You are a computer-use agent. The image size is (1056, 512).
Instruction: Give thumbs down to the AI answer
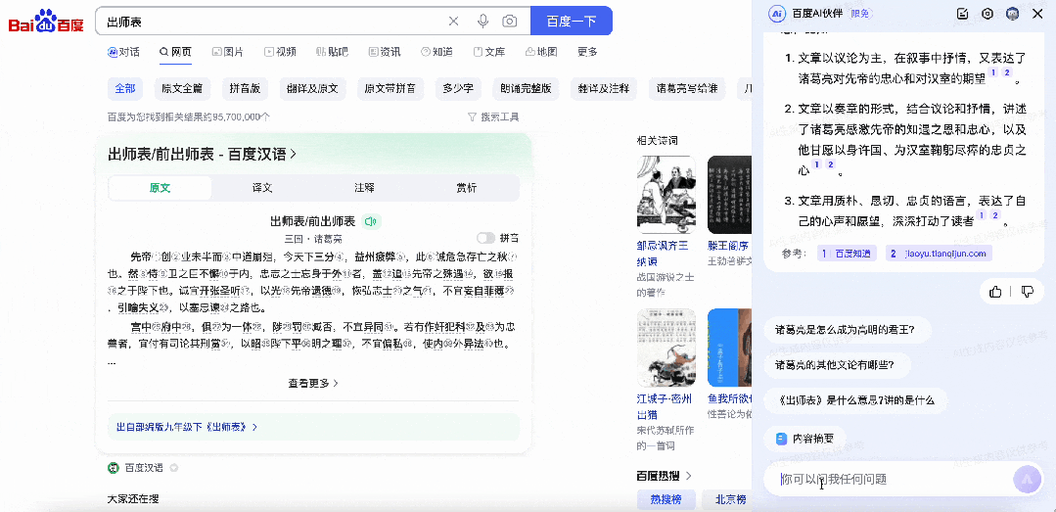coord(1027,291)
